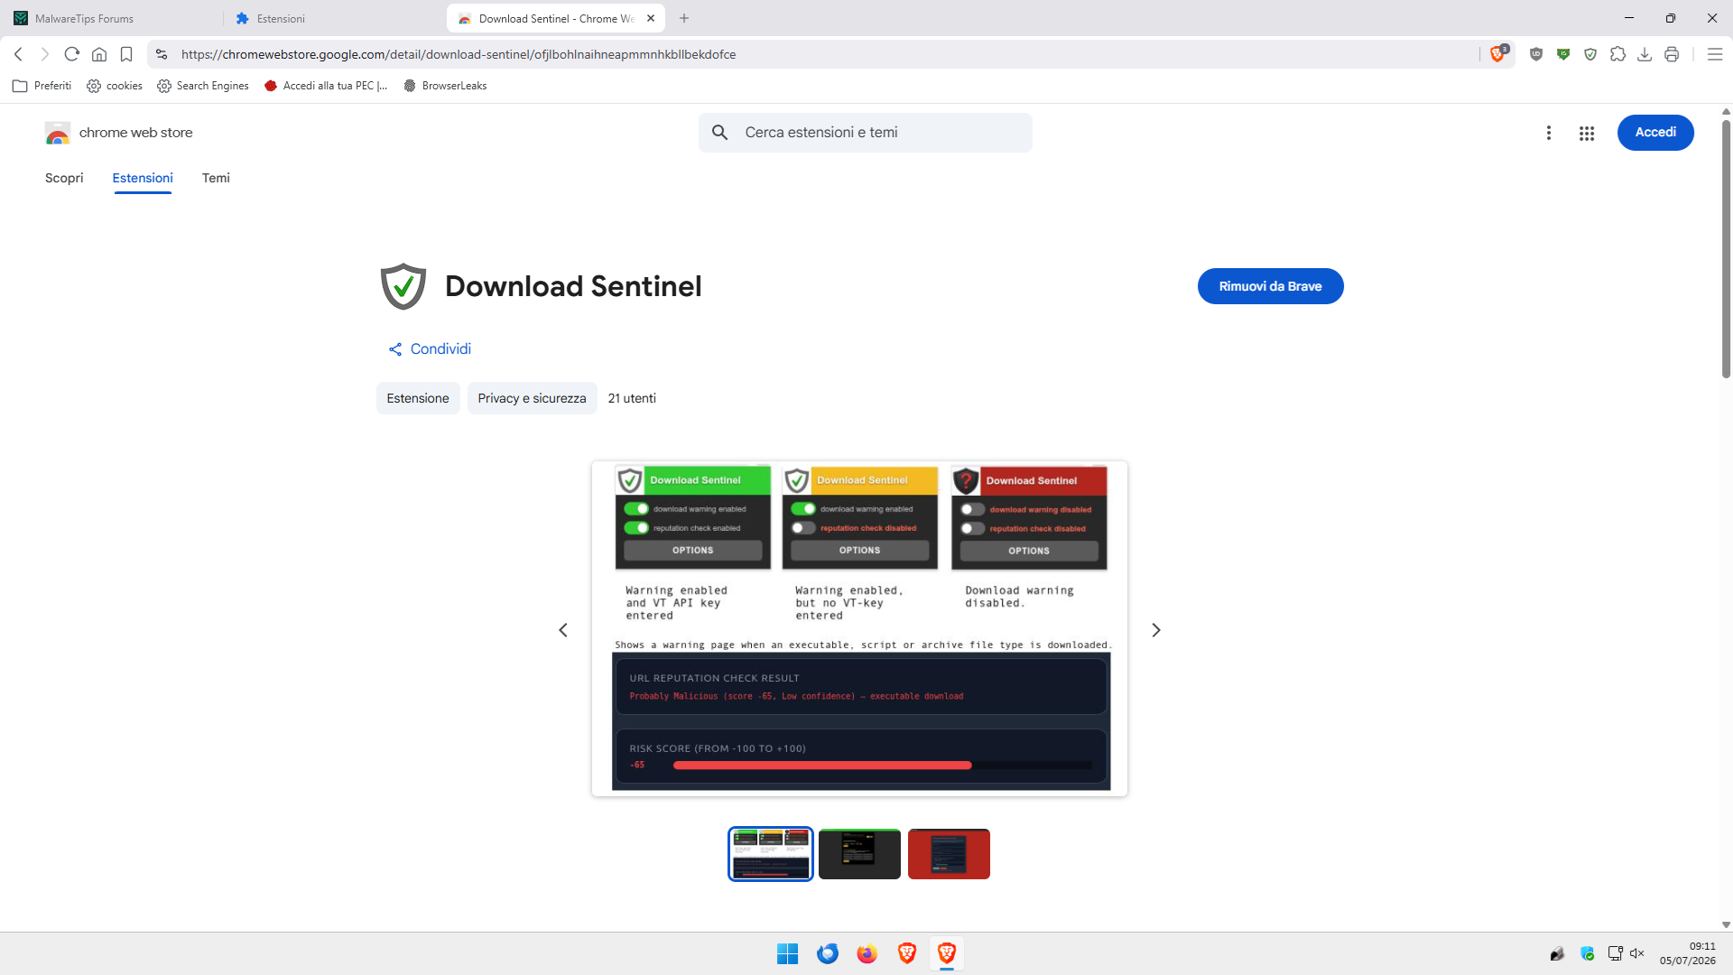Open Search Engines bookmark
1733x975 pixels.
[x=203, y=86]
